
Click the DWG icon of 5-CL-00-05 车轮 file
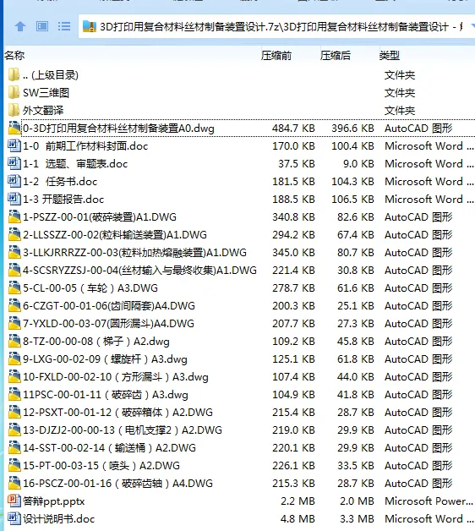tap(14, 287)
